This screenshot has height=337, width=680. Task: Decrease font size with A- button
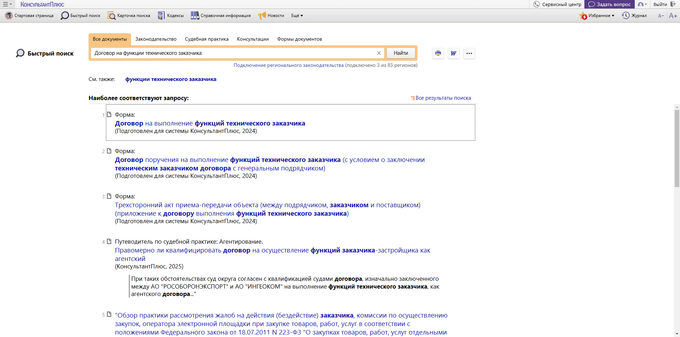(x=661, y=16)
